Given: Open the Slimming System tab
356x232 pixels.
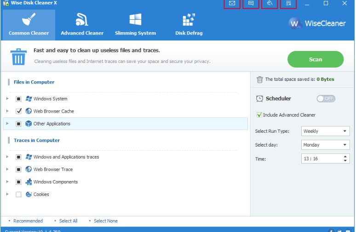Looking at the screenshot, I should 135,25.
